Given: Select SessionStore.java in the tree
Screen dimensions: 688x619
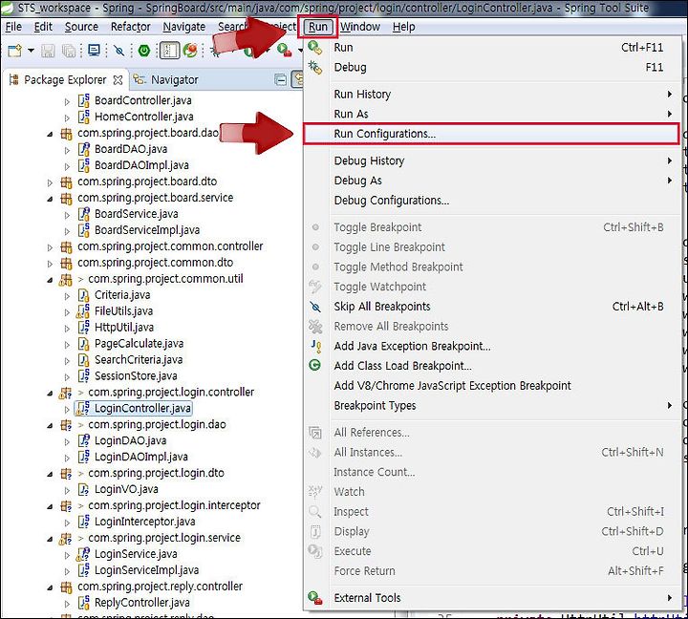Looking at the screenshot, I should (x=136, y=376).
